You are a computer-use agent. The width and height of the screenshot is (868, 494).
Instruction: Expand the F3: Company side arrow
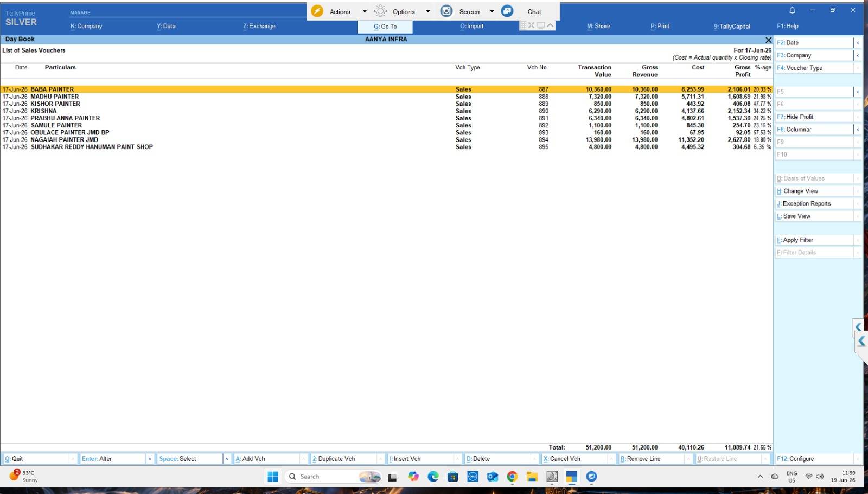pos(858,55)
